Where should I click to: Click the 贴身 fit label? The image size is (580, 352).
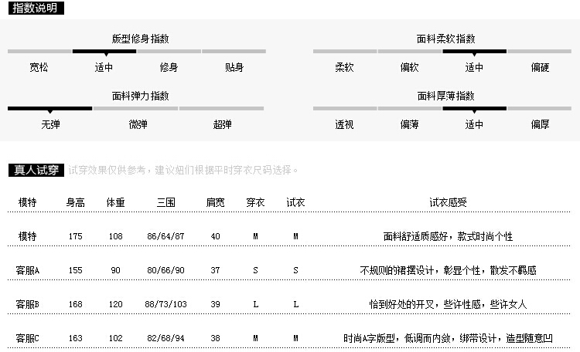[234, 67]
